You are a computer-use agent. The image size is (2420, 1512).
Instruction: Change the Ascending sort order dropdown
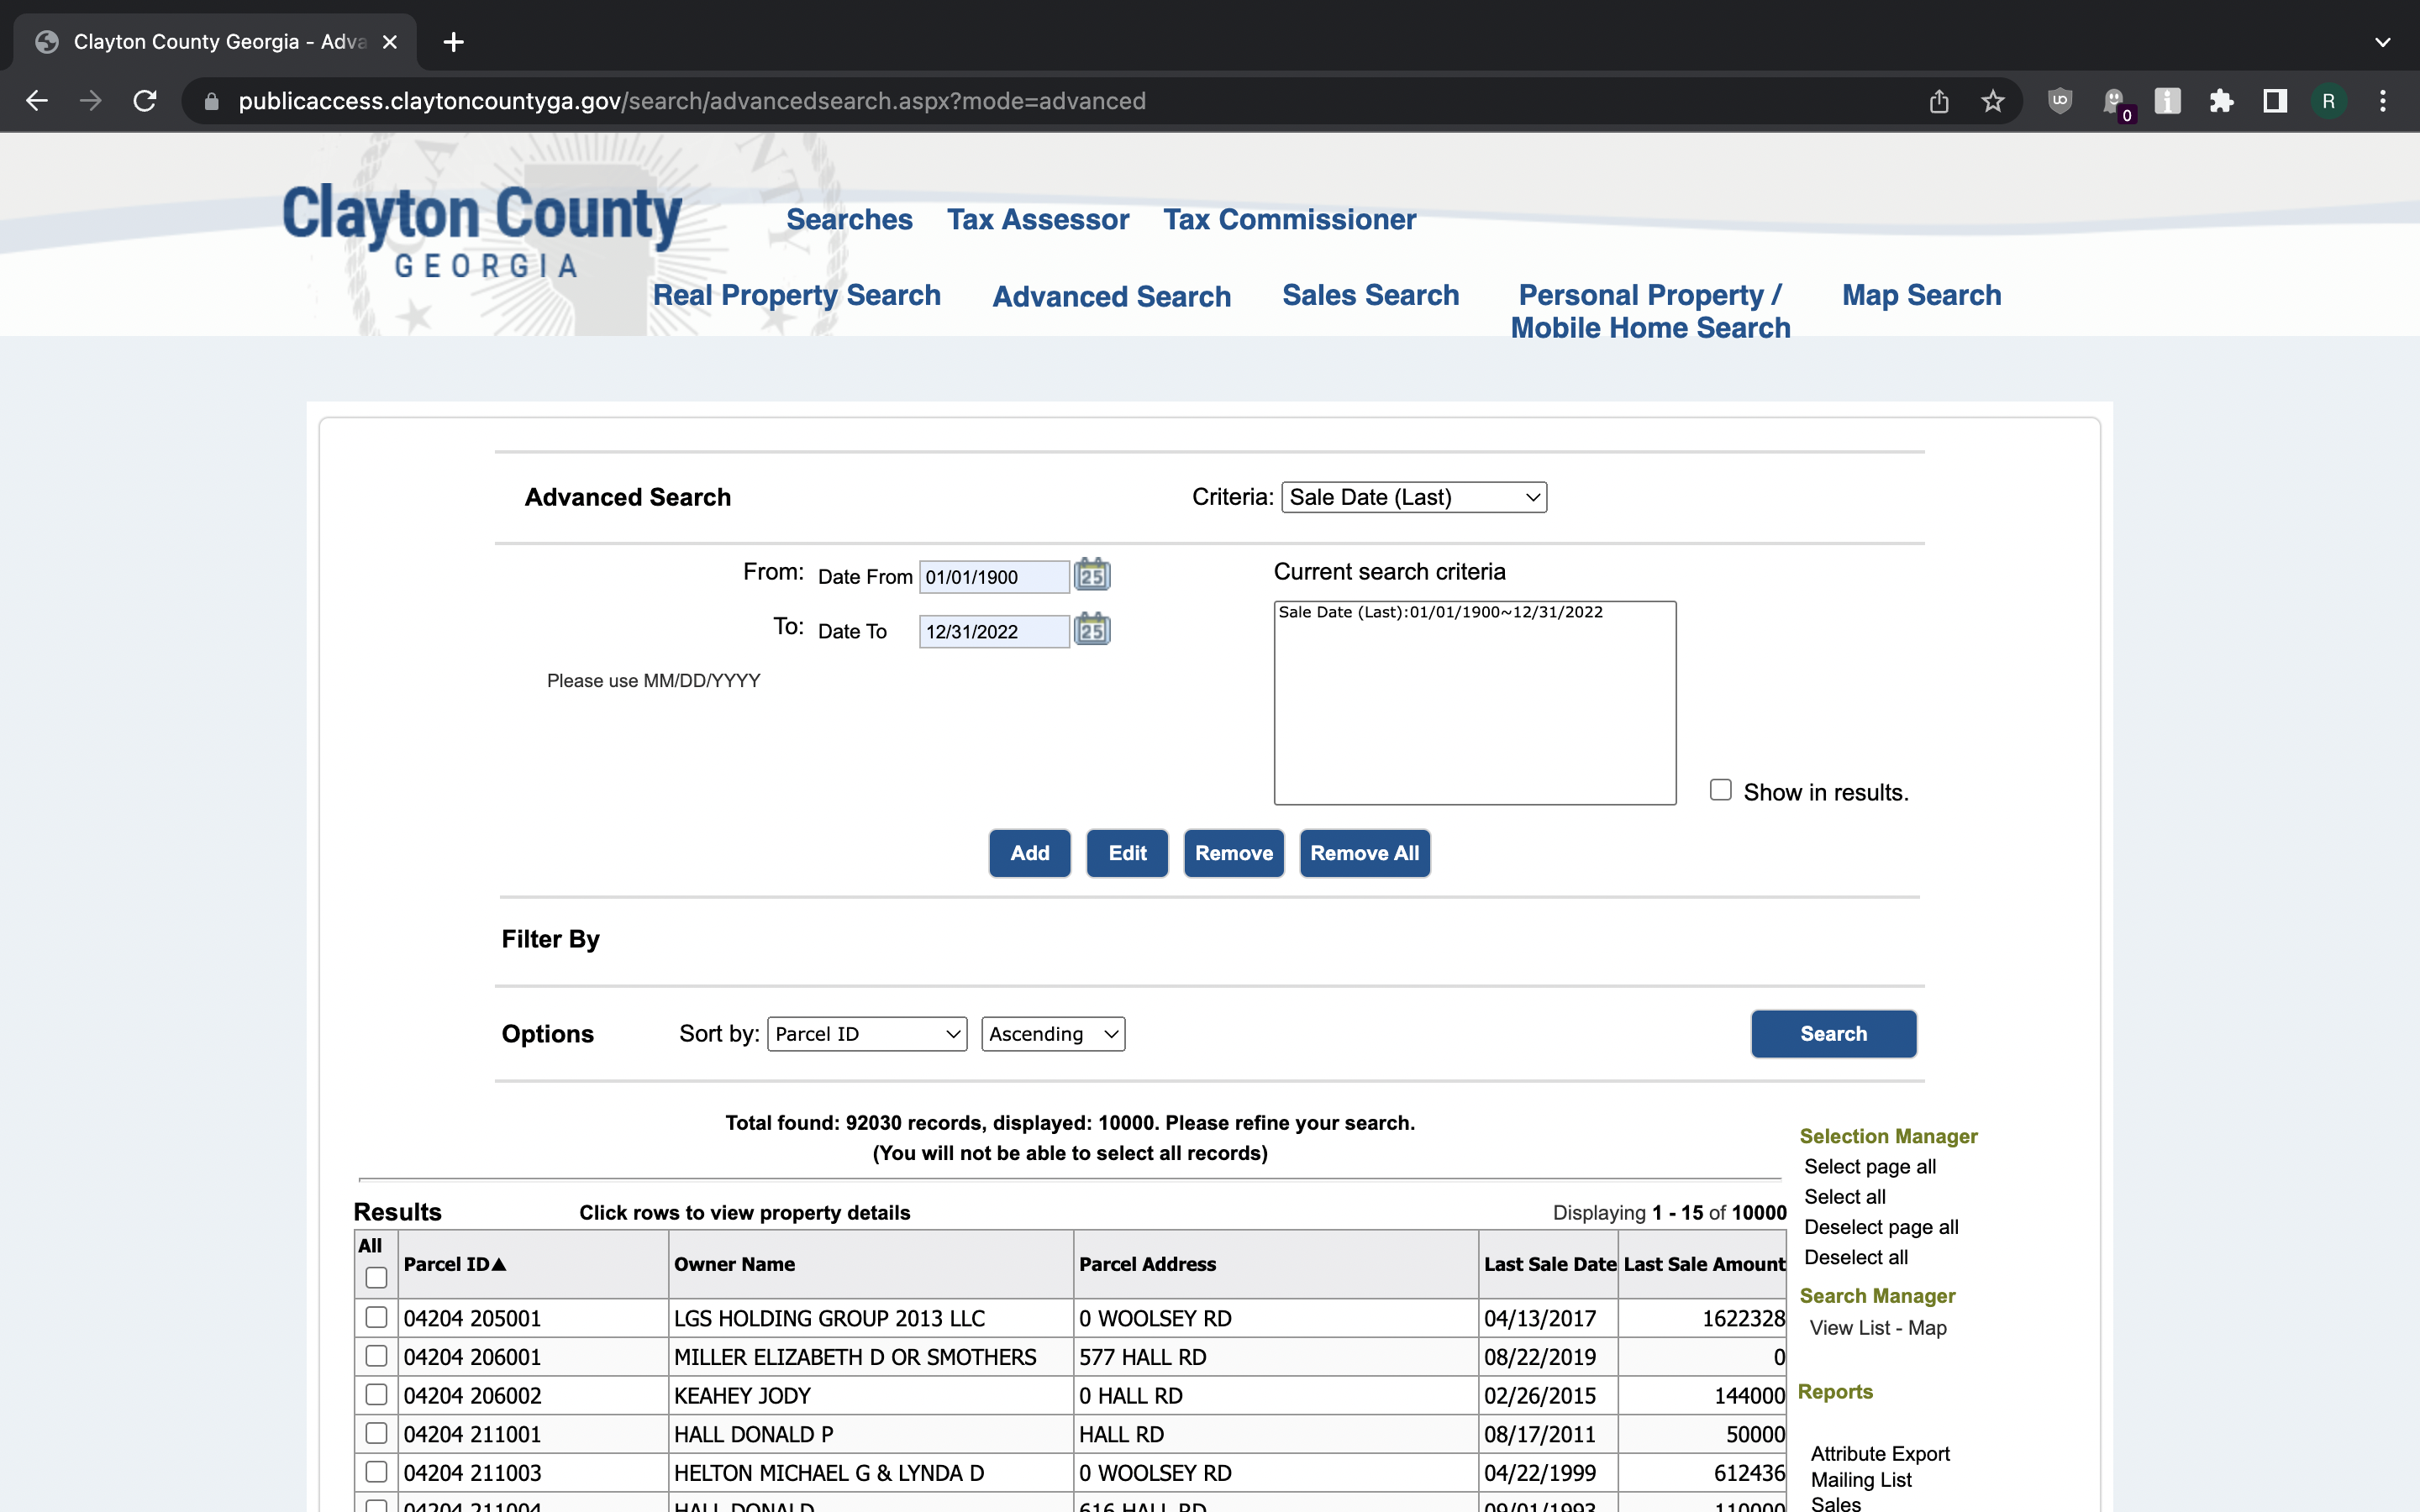tap(1053, 1034)
